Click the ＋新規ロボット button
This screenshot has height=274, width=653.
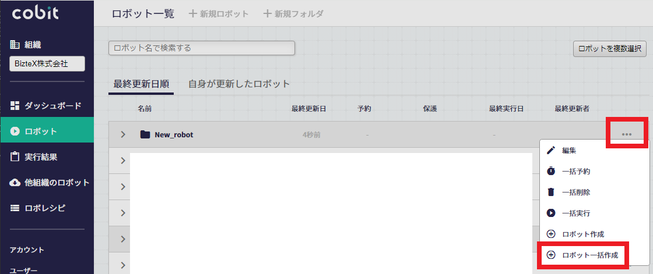[219, 14]
